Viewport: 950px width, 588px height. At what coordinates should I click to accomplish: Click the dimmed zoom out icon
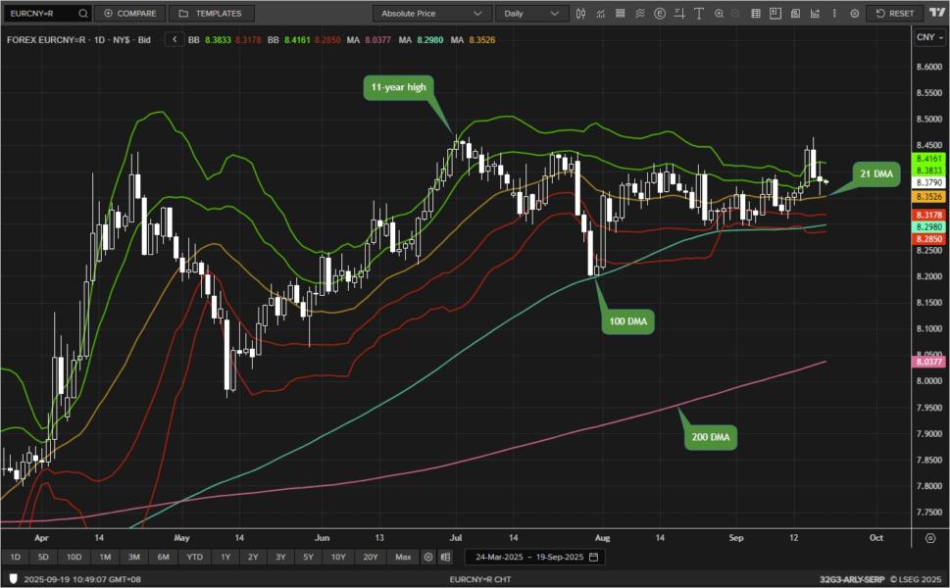735,14
